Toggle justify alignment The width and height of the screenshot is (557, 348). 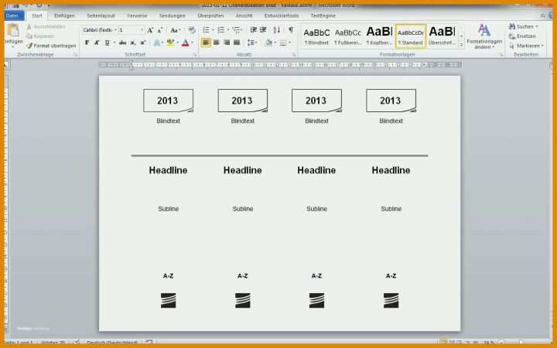[237, 43]
